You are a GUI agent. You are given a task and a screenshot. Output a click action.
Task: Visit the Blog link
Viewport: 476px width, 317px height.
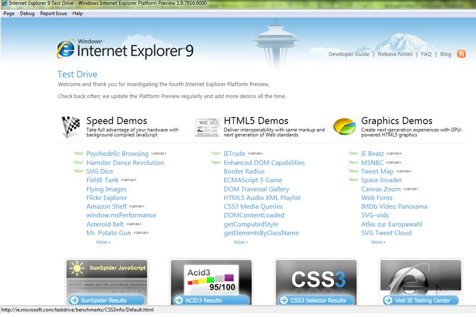point(445,54)
